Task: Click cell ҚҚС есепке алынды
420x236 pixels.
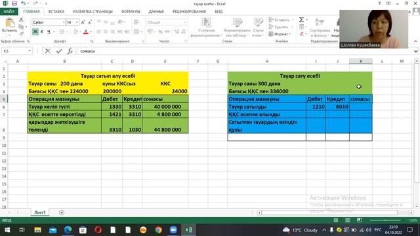Action: 267,115
